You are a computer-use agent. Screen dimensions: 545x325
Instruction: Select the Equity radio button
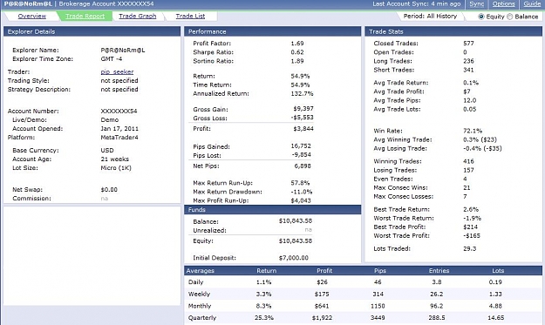[481, 17]
